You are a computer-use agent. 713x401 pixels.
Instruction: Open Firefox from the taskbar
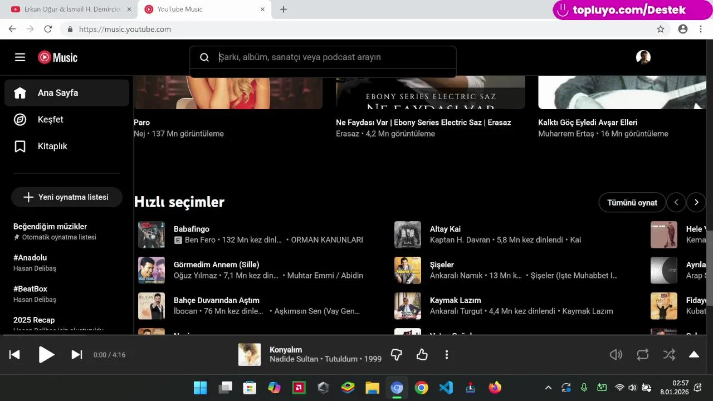[495, 388]
